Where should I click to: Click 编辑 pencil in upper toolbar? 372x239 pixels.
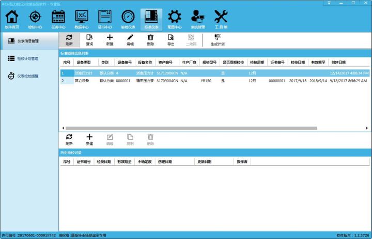130,40
